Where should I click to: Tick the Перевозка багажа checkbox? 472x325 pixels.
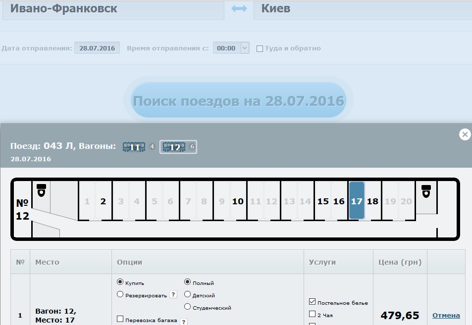click(x=120, y=320)
